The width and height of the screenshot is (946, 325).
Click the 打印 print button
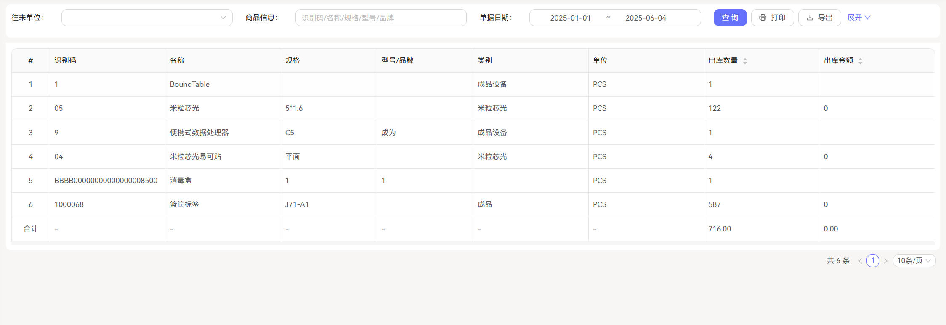coord(772,18)
